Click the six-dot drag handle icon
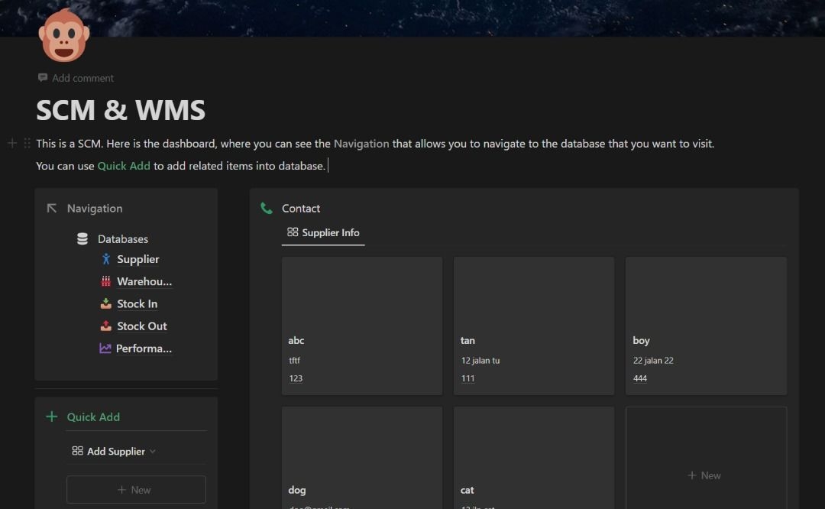 coord(27,143)
